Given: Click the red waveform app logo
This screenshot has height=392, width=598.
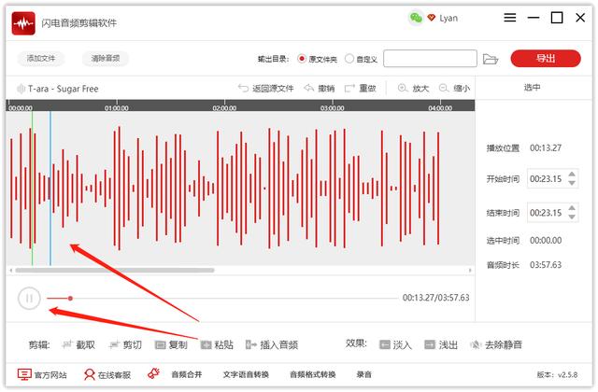Looking at the screenshot, I should (x=23, y=23).
